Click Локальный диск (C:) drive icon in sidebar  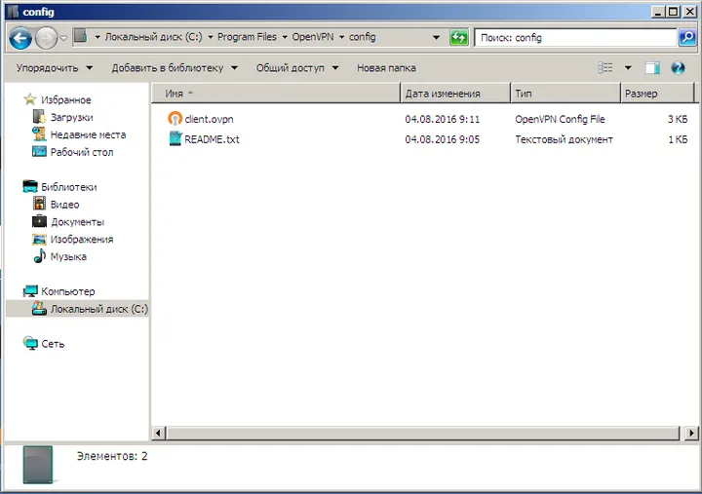coord(39,308)
